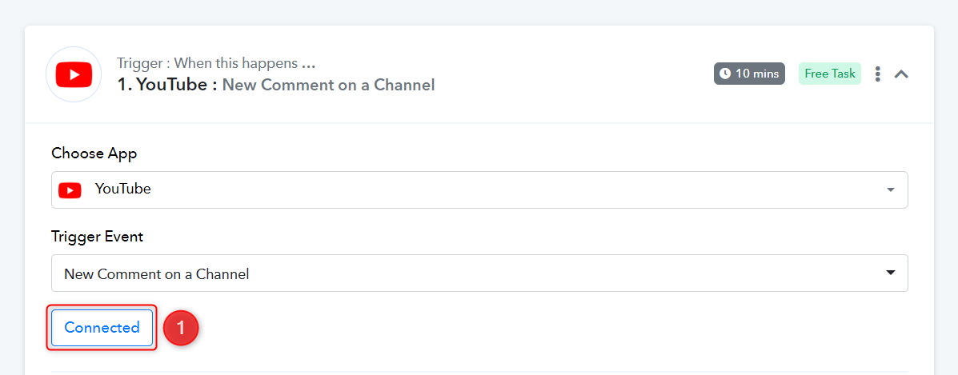
Task: Click the red step marker numbered 1
Action: point(180,328)
